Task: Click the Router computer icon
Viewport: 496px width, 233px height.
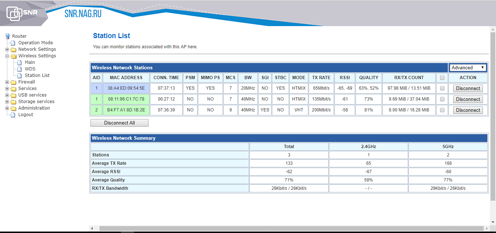Action: 8,36
